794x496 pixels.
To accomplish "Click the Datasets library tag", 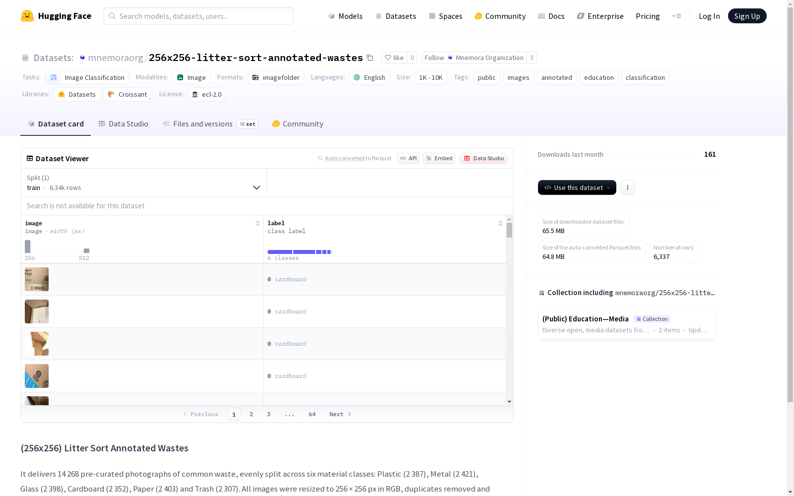I will [77, 94].
